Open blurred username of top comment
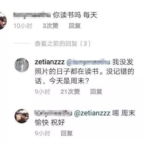The width and height of the screenshot is (145, 145). click(32, 15)
